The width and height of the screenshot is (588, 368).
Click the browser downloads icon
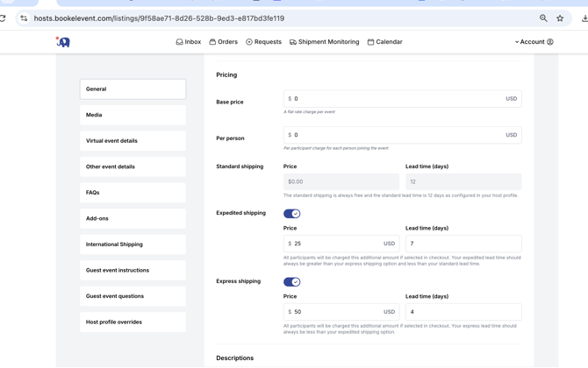pyautogui.click(x=584, y=18)
